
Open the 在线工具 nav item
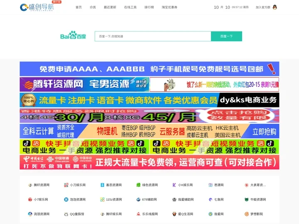(130, 7)
